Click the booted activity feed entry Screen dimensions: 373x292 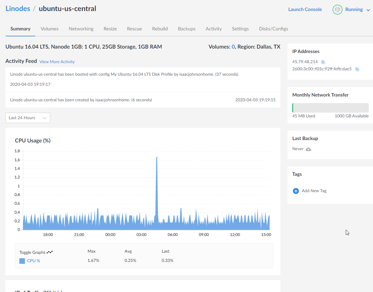point(143,80)
